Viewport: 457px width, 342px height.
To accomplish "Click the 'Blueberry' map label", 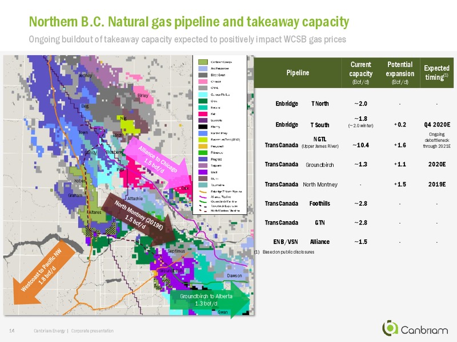I will pos(114,152).
